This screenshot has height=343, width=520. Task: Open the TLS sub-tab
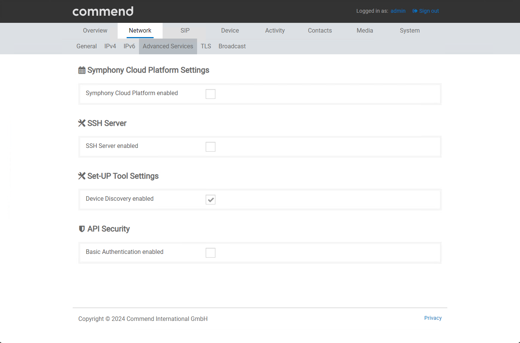[x=206, y=46]
